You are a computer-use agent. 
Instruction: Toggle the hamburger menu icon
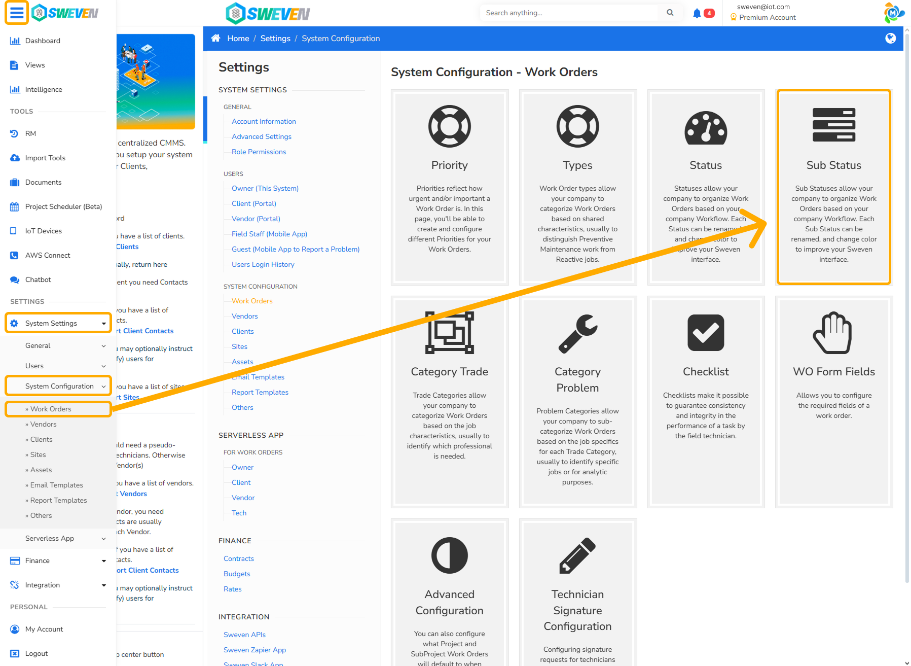pyautogui.click(x=17, y=13)
